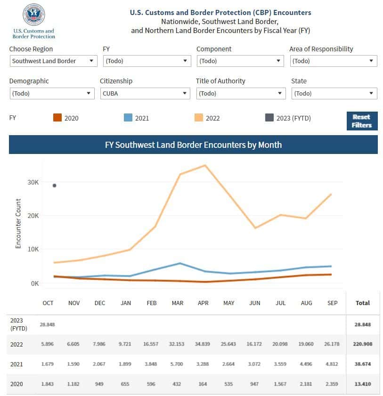Open the Component filter dropdown

[240, 61]
